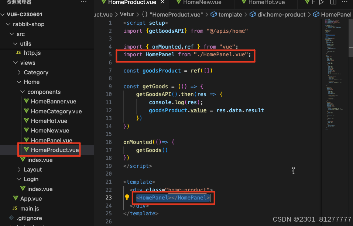Click git icon beside .gitignore
The image size is (353, 226).
11,218
